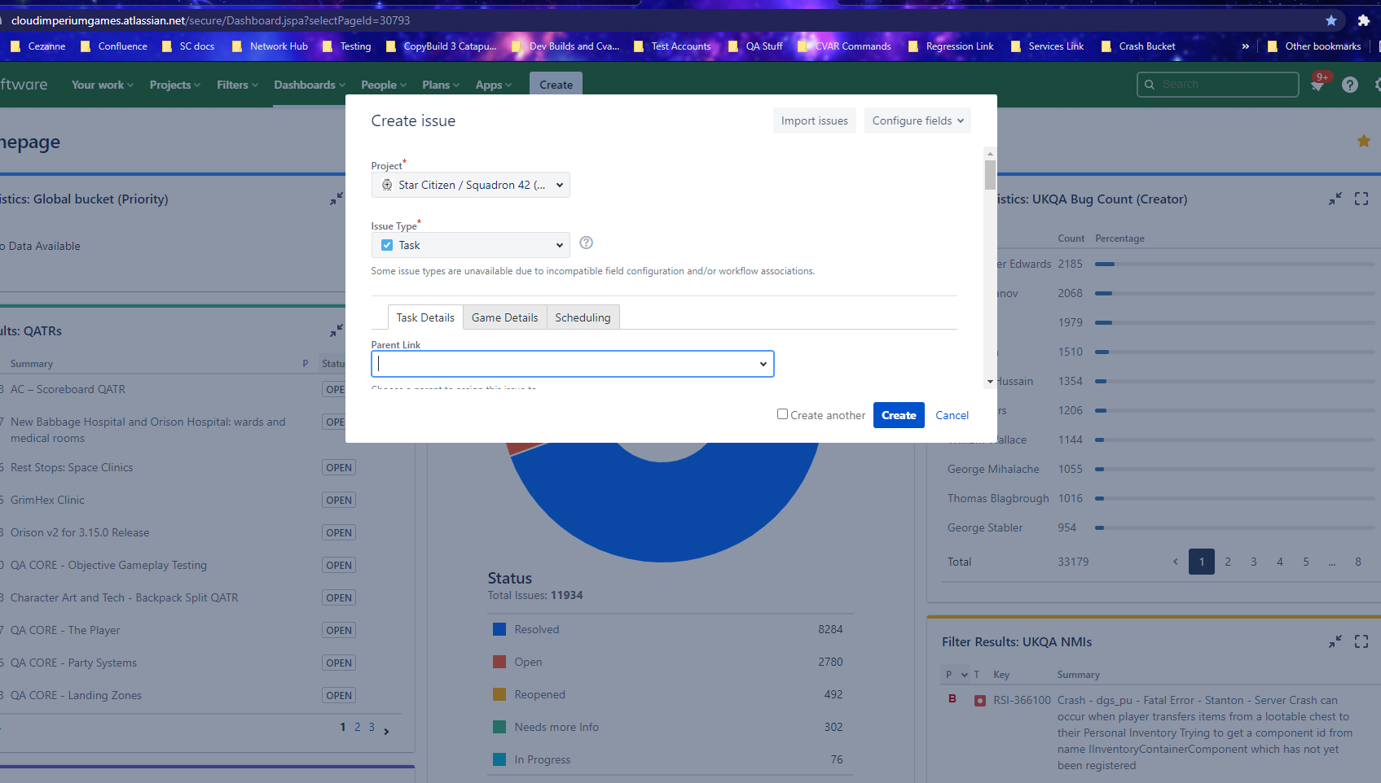Minimize the UKQA Bug Count gadget
The image size is (1381, 783).
1335,199
